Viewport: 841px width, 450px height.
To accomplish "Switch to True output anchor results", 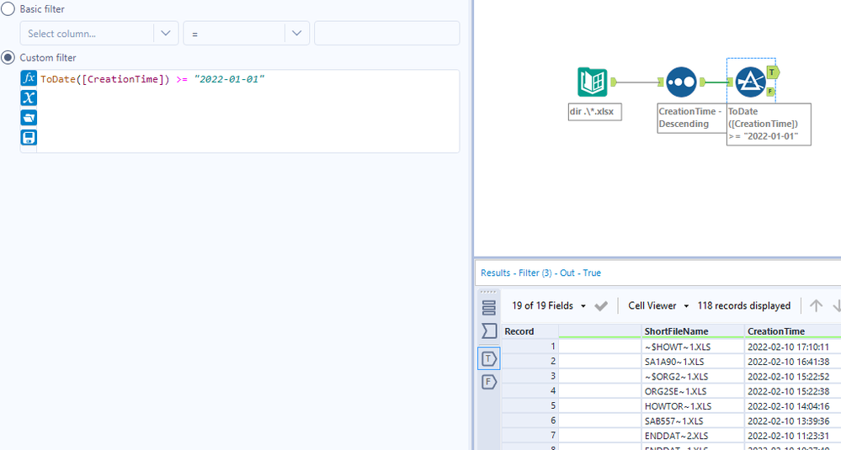I will pyautogui.click(x=488, y=358).
